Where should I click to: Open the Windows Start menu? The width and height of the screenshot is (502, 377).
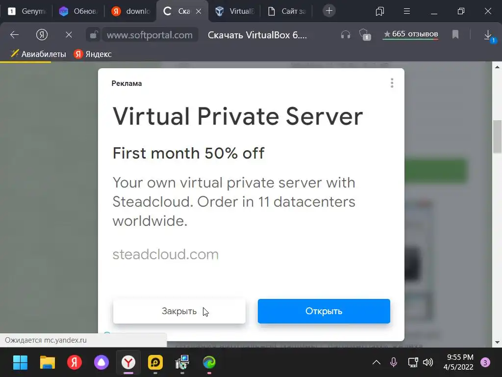pos(20,363)
